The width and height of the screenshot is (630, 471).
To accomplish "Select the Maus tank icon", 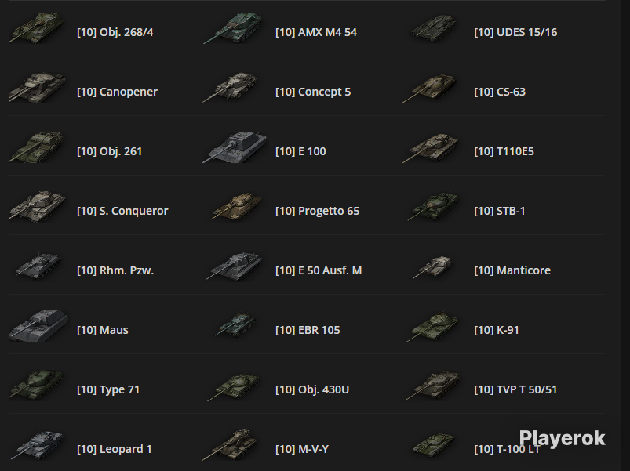I will coord(38,326).
